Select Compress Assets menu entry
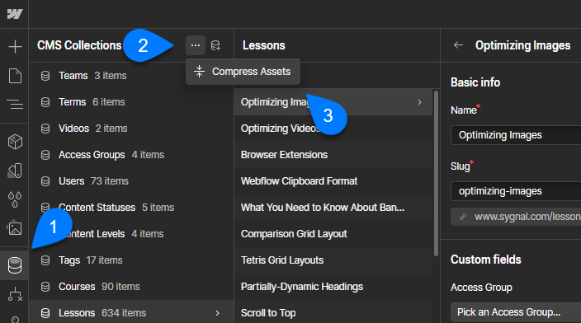The height and width of the screenshot is (323, 581). click(243, 72)
